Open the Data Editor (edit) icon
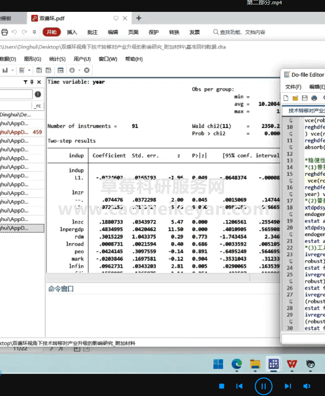325x396 pixels. [x=39, y=70]
